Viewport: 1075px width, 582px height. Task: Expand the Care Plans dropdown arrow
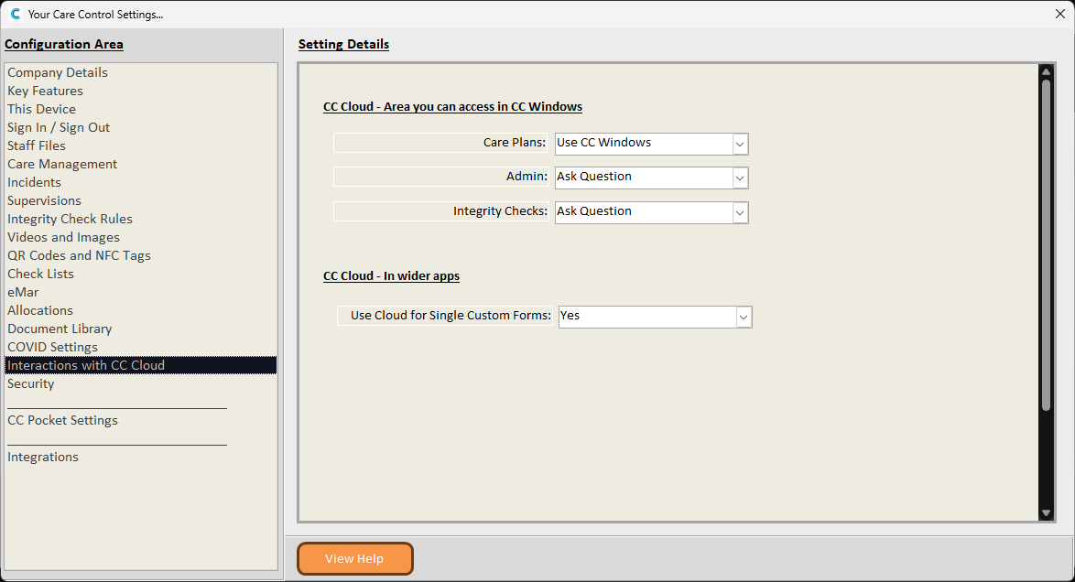pyautogui.click(x=740, y=144)
